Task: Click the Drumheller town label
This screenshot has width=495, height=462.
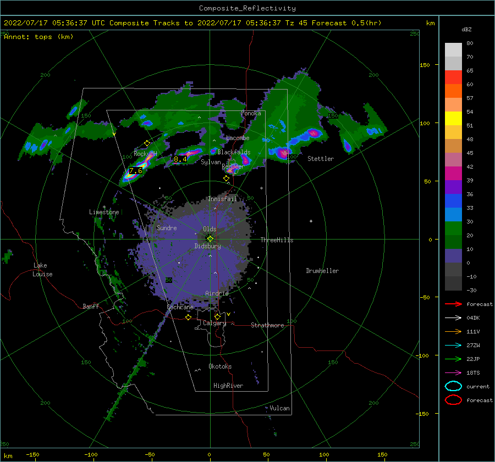Action: [322, 271]
